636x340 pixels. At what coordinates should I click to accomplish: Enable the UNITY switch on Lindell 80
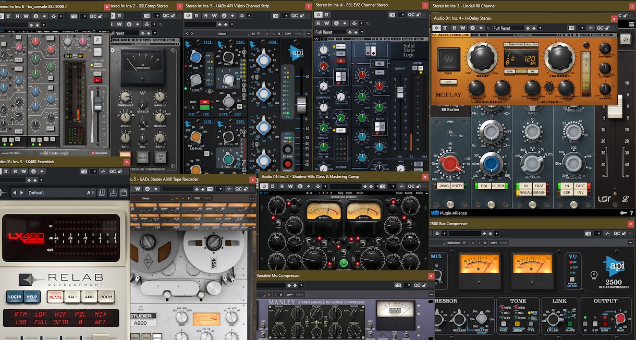point(458,186)
